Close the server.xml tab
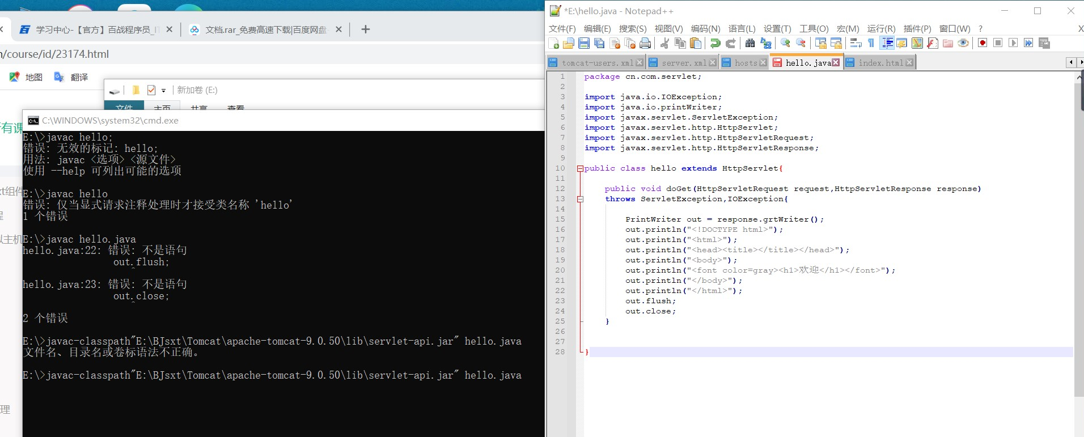 tap(713, 63)
